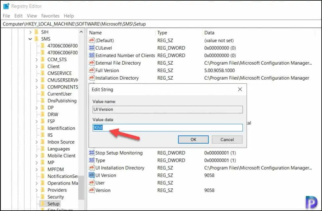Select the CULevel DWORD value icon
The height and width of the screenshot is (211, 322).
click(x=92, y=48)
